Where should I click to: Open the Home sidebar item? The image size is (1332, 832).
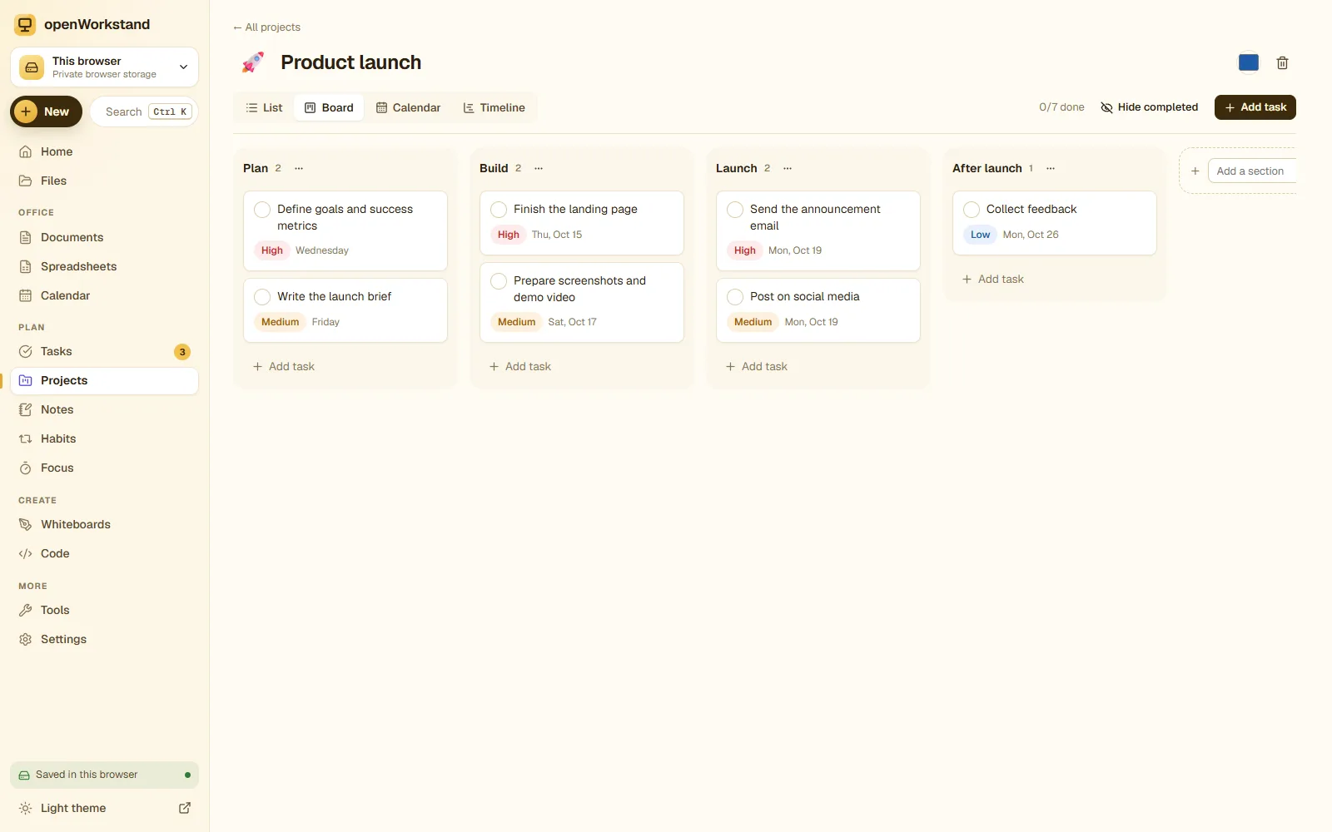point(104,151)
